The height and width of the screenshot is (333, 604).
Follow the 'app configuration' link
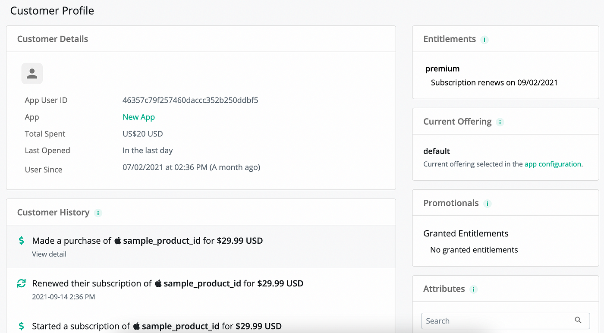pos(553,164)
